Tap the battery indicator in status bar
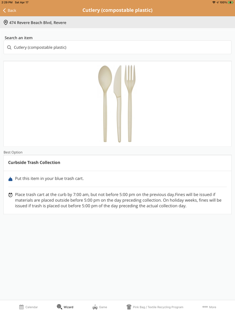Image resolution: width=235 pixels, height=314 pixels. point(231,2)
